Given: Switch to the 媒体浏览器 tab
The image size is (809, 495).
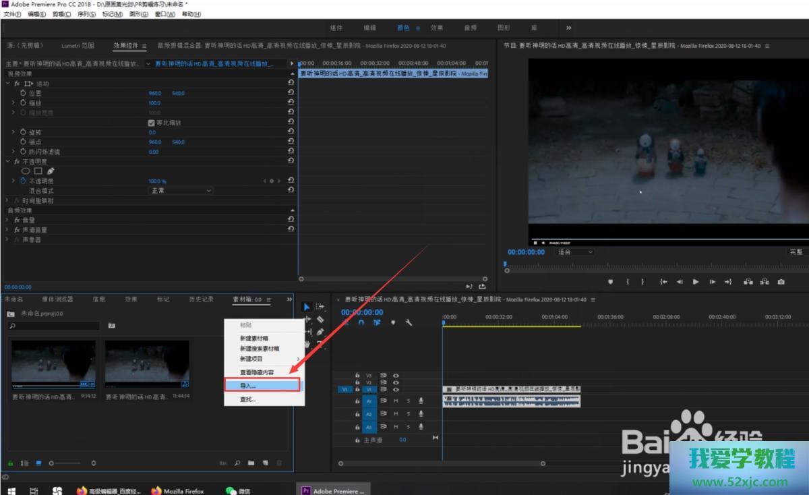Looking at the screenshot, I should [x=57, y=299].
